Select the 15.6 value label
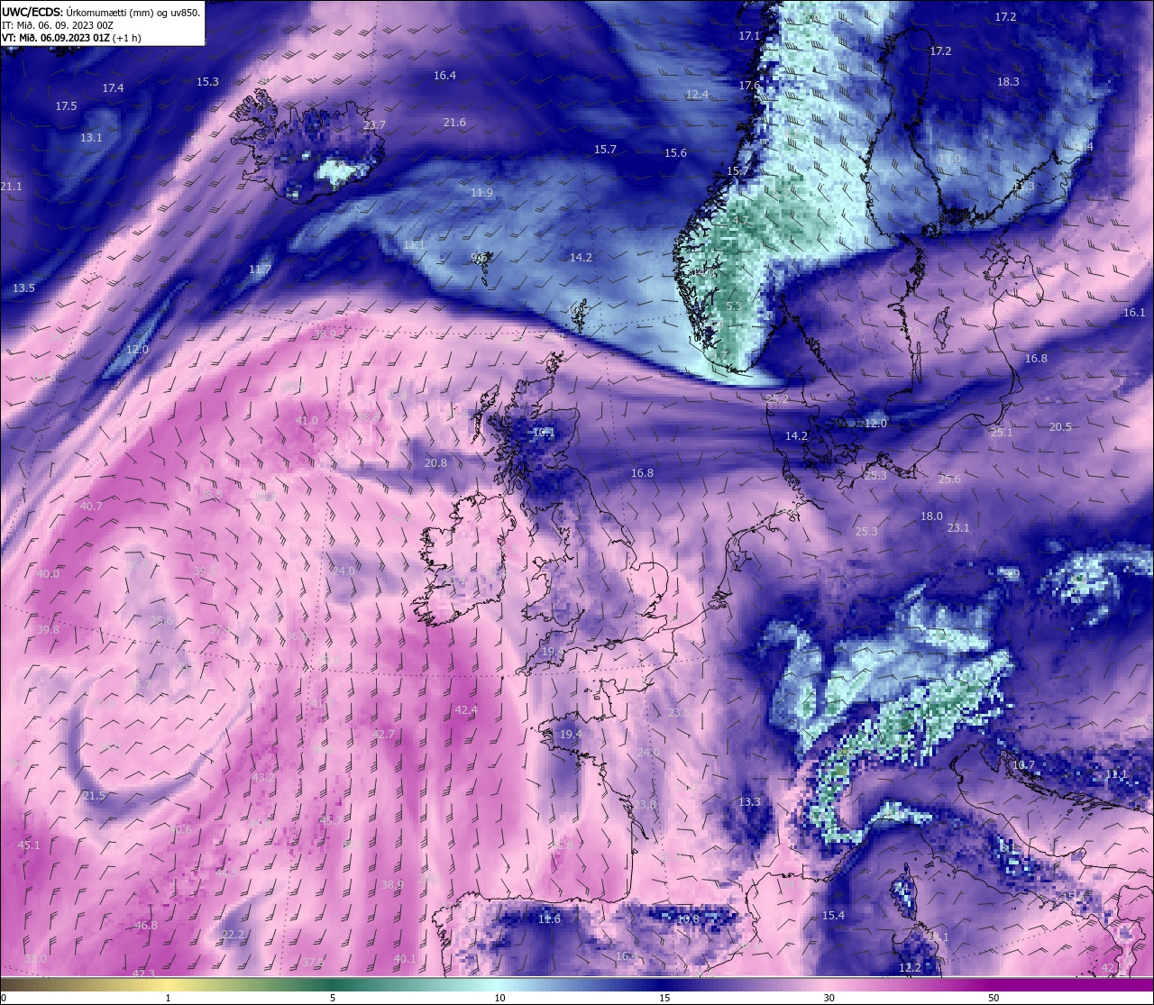This screenshot has width=1154, height=1005. 675,153
